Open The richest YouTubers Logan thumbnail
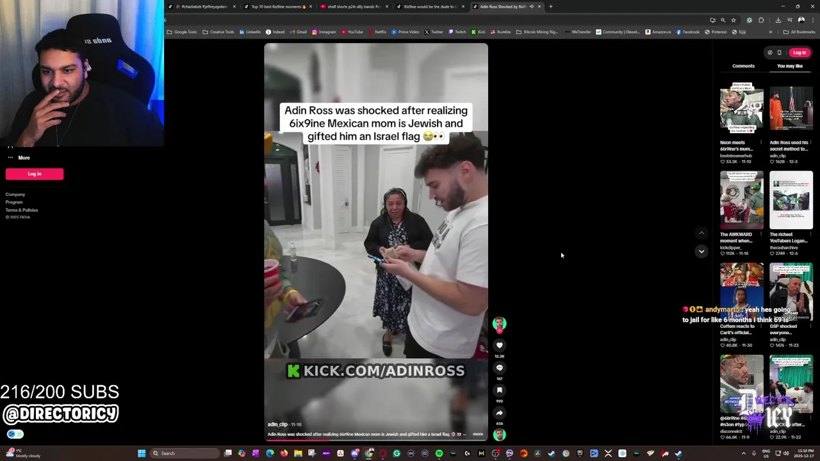Screen dimensions: 820x461 coord(791,200)
